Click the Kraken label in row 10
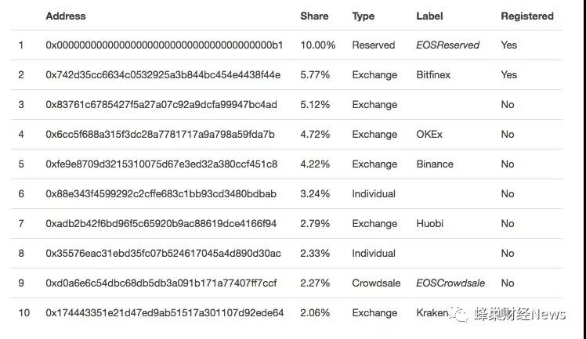 [x=432, y=313]
